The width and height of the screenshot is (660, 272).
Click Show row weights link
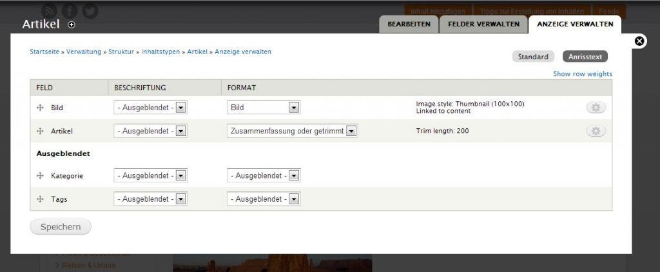582,73
